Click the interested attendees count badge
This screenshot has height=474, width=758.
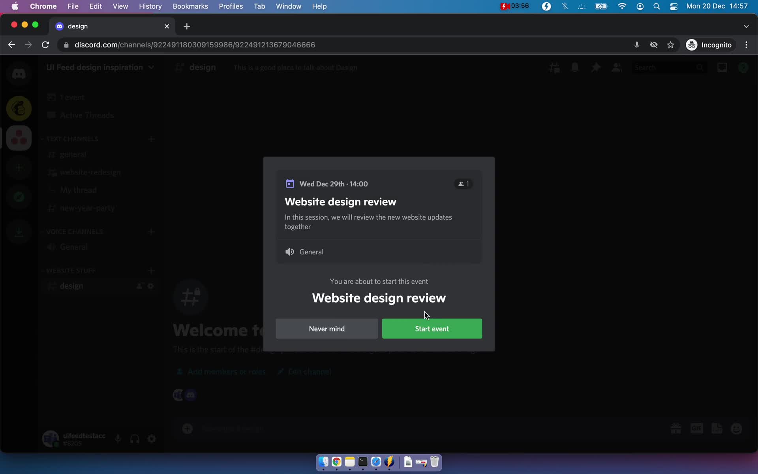[463, 184]
